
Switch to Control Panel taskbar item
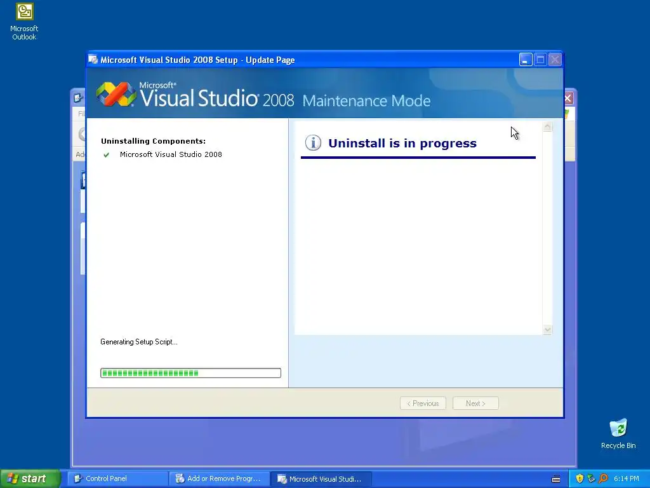point(117,478)
